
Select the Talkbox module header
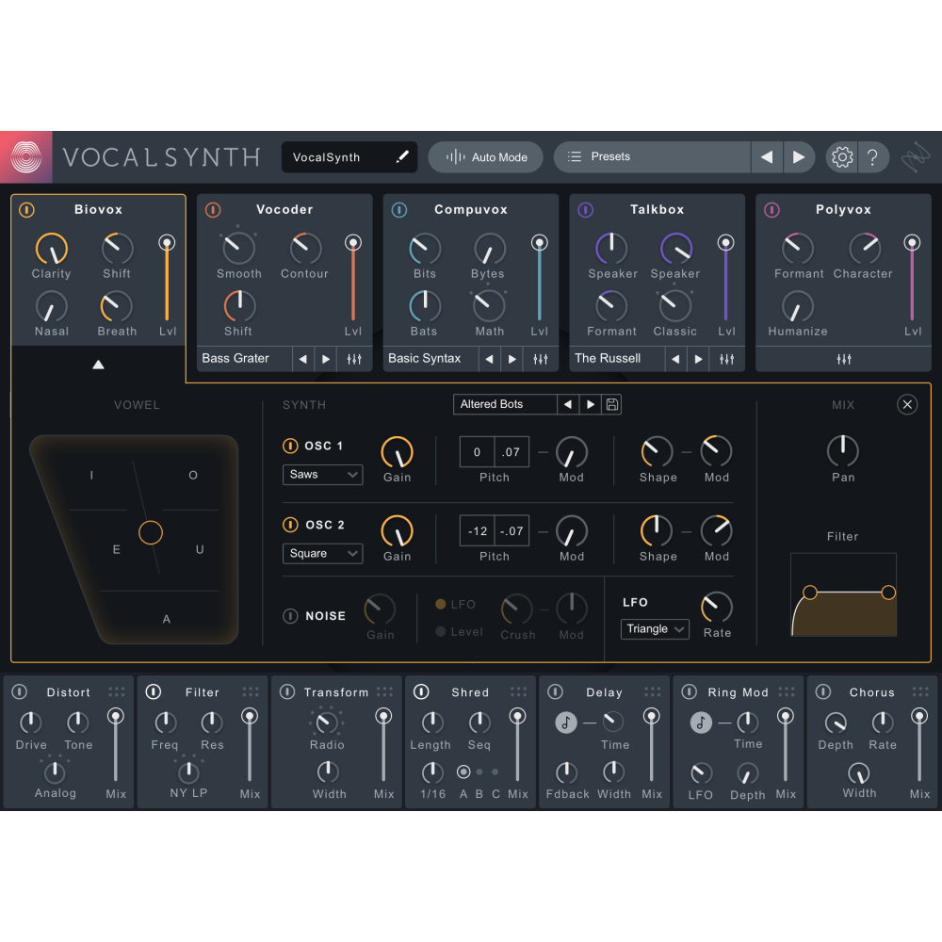click(x=657, y=209)
